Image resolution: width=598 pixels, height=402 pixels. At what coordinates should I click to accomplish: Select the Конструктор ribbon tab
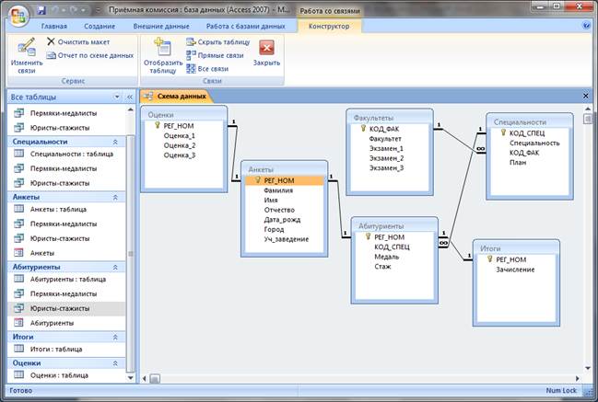[329, 27]
